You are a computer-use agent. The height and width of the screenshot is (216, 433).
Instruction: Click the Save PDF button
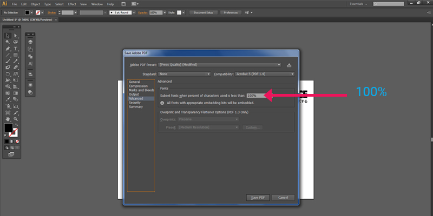click(x=258, y=198)
